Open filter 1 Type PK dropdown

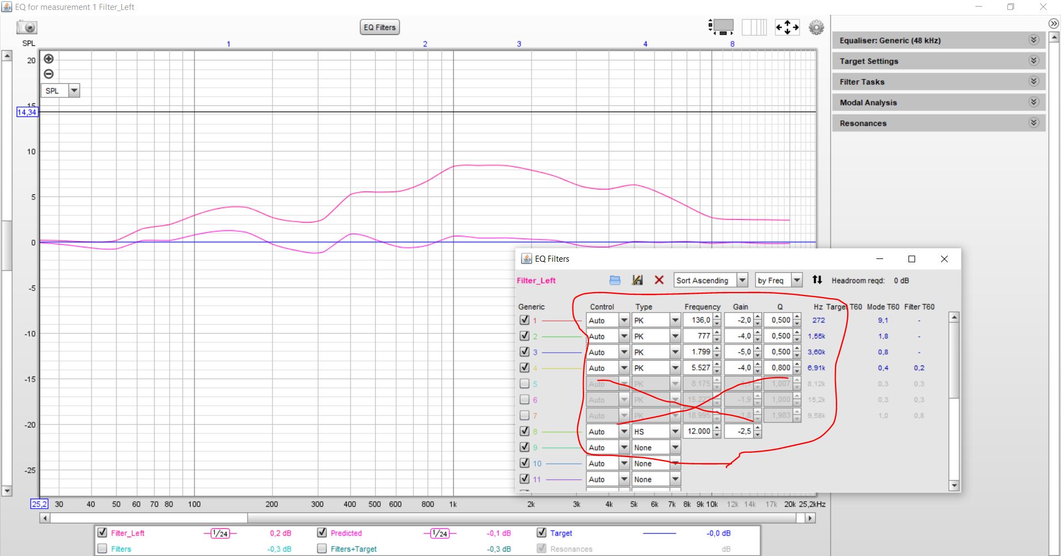pos(675,320)
